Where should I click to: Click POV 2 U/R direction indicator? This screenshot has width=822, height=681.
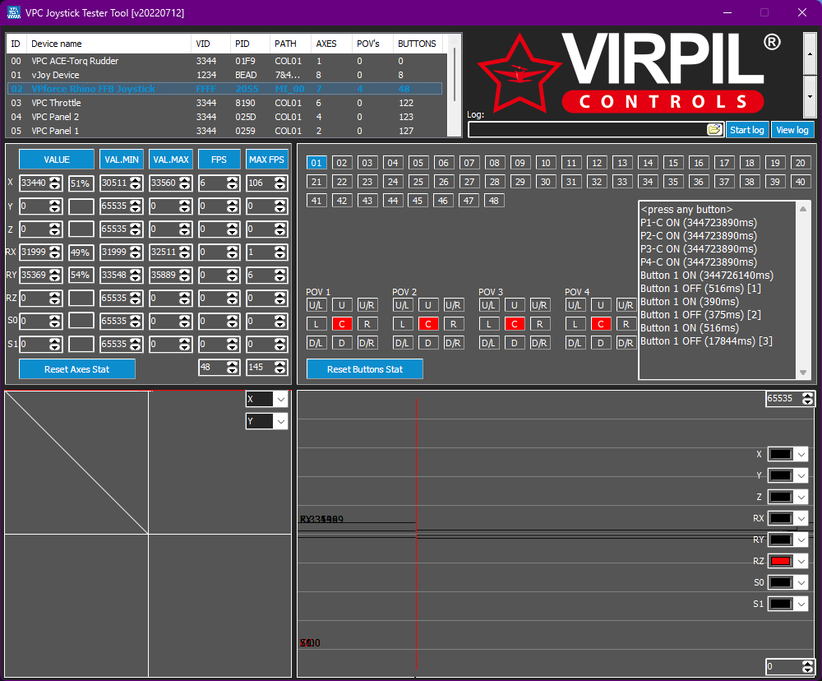(x=453, y=305)
